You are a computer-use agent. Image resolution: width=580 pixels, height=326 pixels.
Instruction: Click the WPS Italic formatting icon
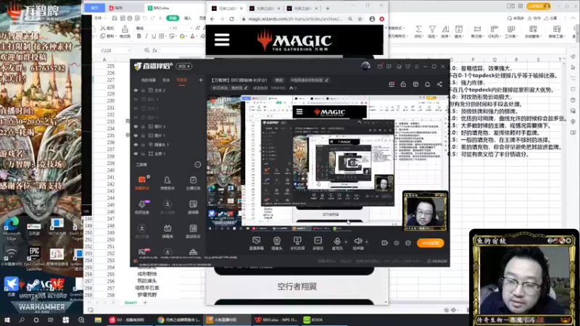click(146, 36)
